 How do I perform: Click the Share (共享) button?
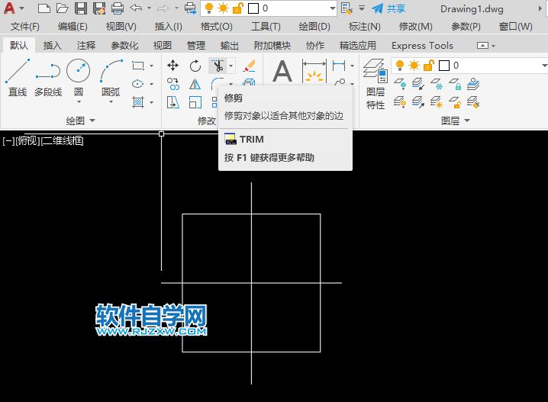click(x=388, y=8)
